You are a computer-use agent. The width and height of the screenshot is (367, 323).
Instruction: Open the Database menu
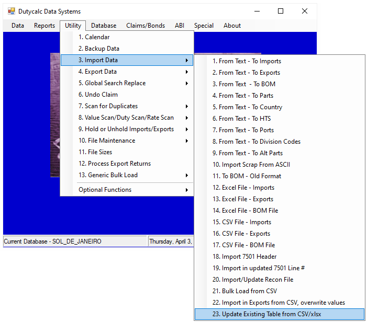104,26
